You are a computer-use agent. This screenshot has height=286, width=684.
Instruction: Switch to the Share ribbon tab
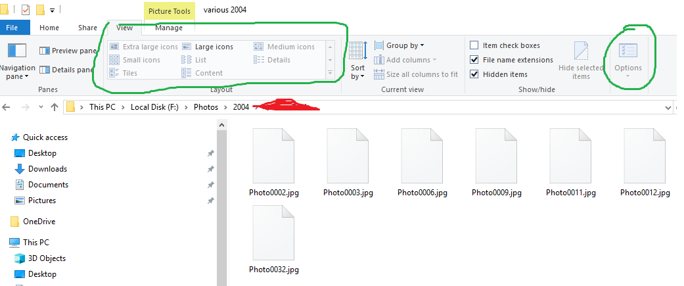pos(87,28)
